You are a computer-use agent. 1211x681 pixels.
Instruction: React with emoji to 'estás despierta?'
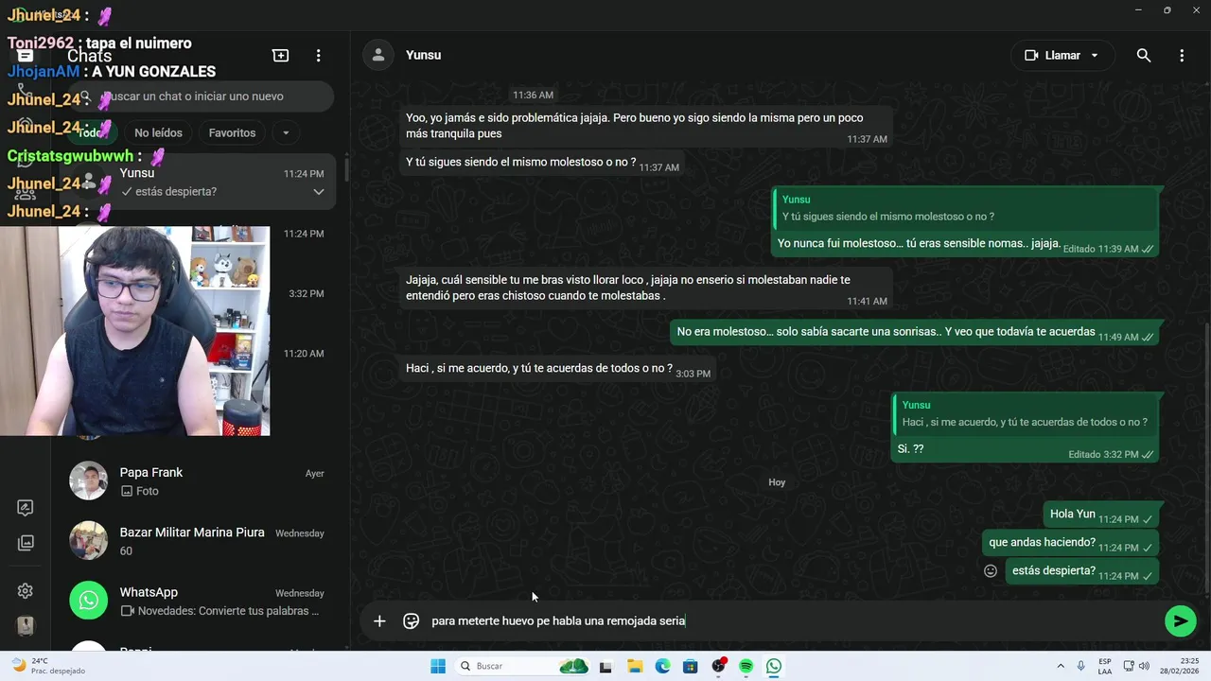click(x=991, y=571)
